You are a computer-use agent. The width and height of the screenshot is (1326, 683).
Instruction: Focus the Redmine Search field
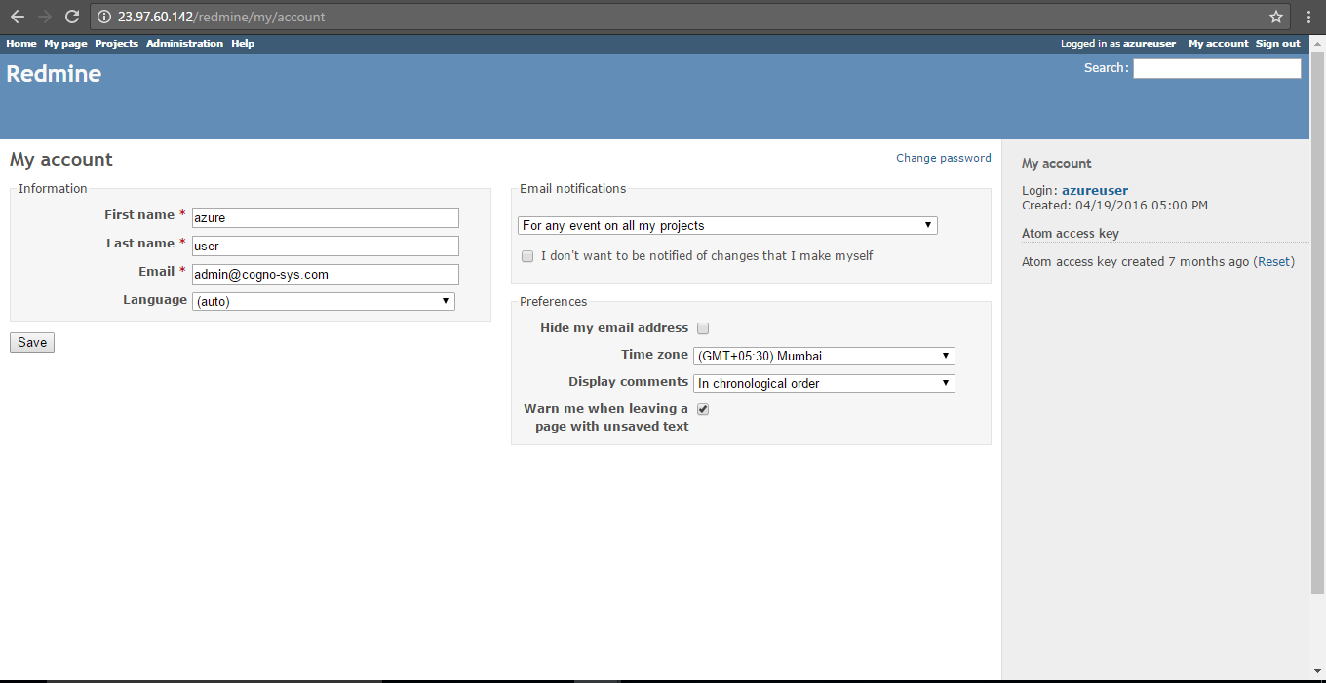point(1216,68)
